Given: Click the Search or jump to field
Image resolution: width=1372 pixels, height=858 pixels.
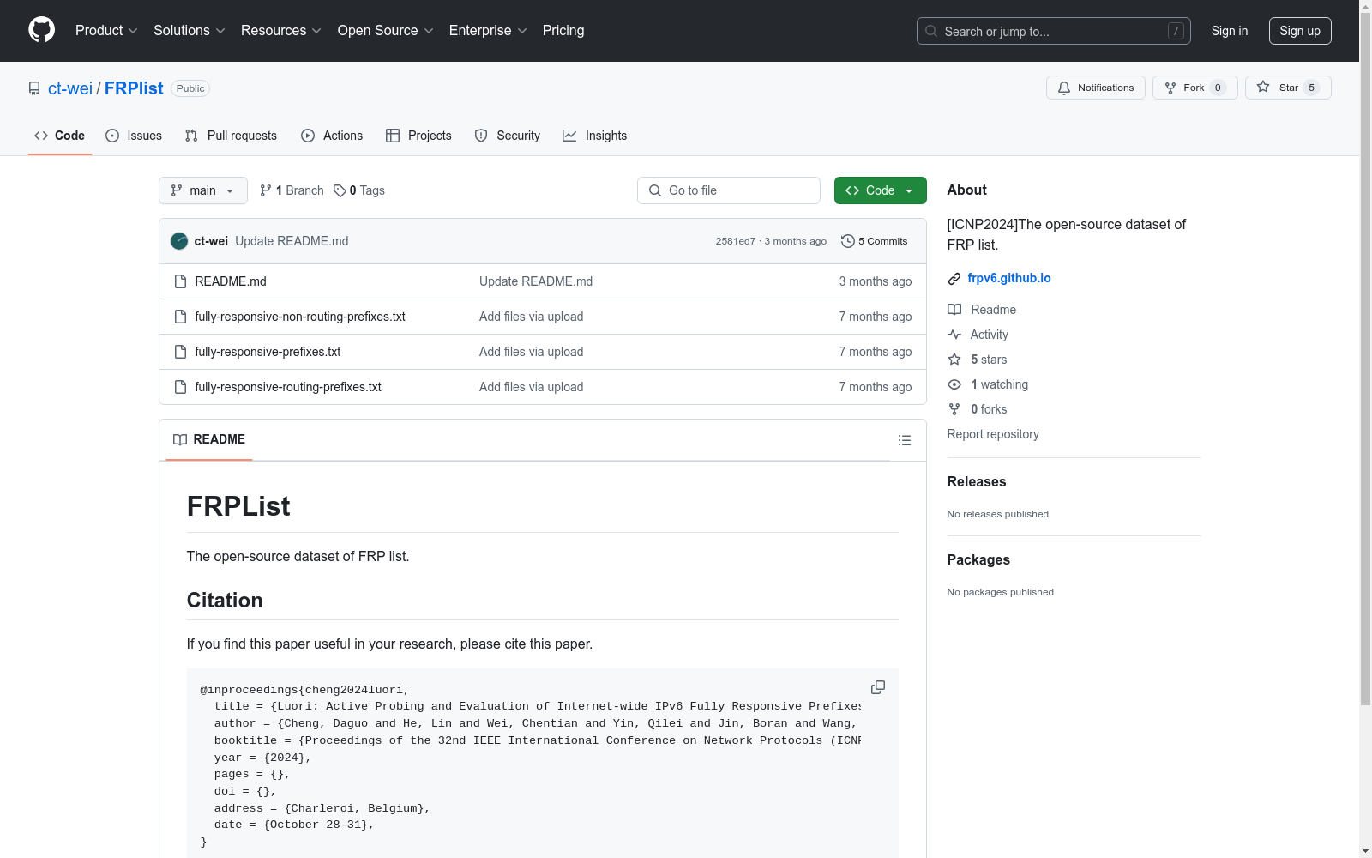Looking at the screenshot, I should tap(1054, 31).
